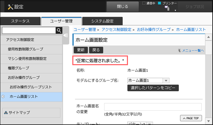The image size is (213, 125).
Task: Click the ホーム画面設定 heading
Action: 91,40
